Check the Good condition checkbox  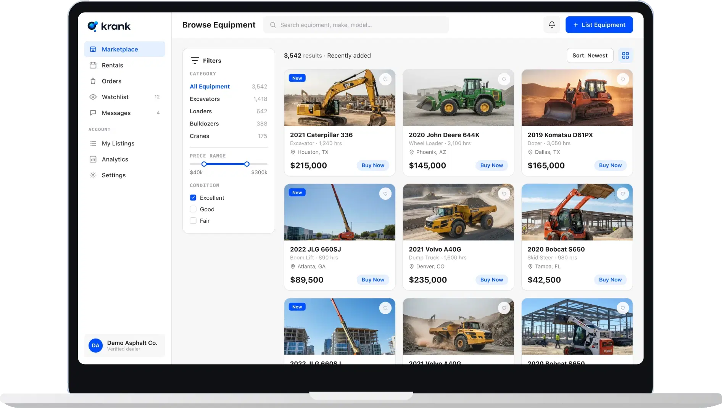pyautogui.click(x=193, y=209)
